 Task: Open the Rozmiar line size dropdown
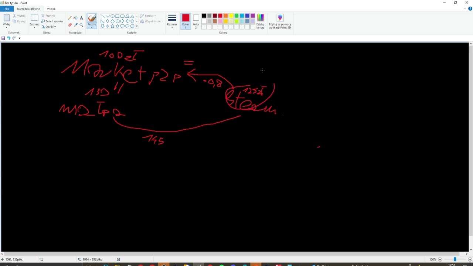pos(172,21)
